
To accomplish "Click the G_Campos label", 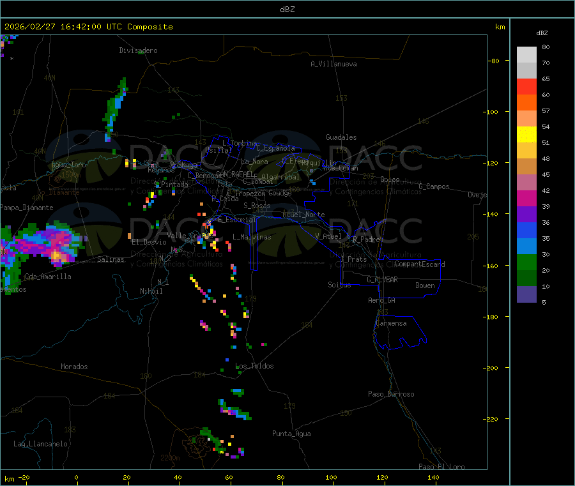I will click(x=434, y=186).
